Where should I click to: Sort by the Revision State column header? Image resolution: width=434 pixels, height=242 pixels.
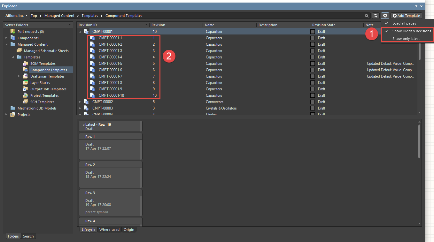tap(323, 25)
